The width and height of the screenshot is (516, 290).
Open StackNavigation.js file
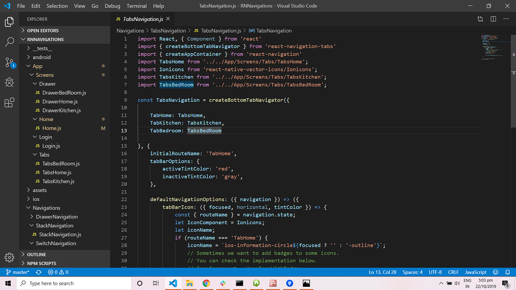[64, 235]
